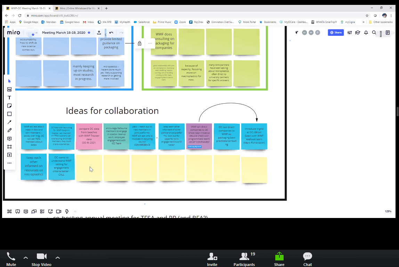399x267 pixels.
Task: Click the Chrome address bar URL
Action: click(x=55, y=16)
